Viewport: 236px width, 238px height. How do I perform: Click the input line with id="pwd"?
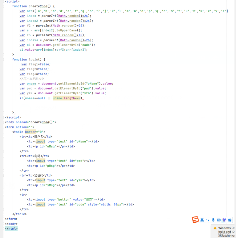[x=61, y=161]
